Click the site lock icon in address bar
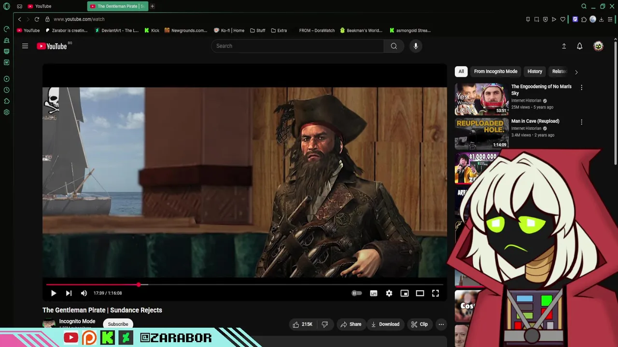 coord(47,19)
